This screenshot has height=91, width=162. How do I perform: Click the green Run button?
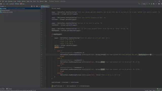click(x=149, y=4)
